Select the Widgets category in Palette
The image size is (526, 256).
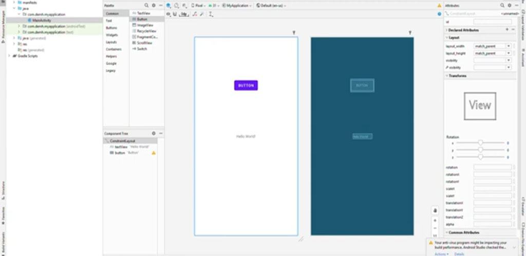[x=111, y=35]
